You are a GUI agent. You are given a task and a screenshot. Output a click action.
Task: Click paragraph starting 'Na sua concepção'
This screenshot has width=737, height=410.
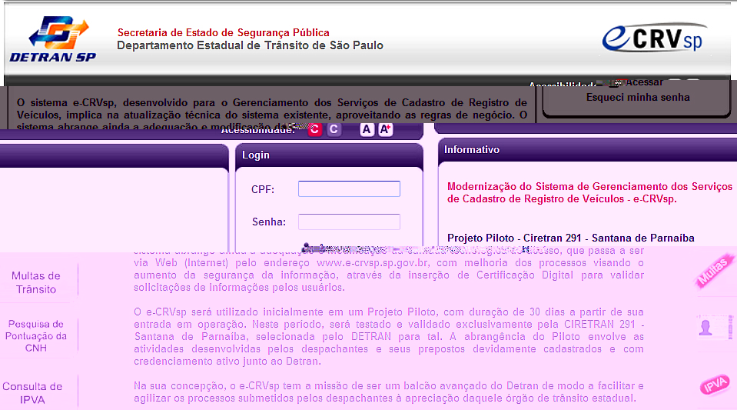pyautogui.click(x=389, y=392)
